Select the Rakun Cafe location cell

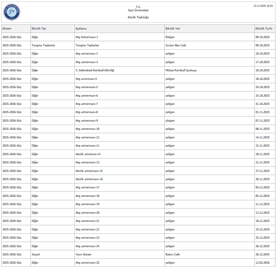(173, 254)
